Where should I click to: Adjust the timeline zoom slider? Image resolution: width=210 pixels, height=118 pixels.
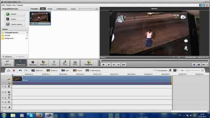click(x=193, y=70)
